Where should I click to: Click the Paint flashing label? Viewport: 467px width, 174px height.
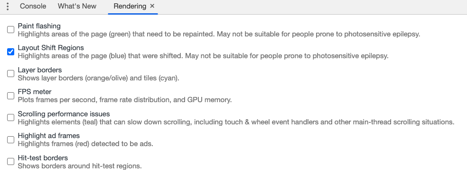(39, 26)
